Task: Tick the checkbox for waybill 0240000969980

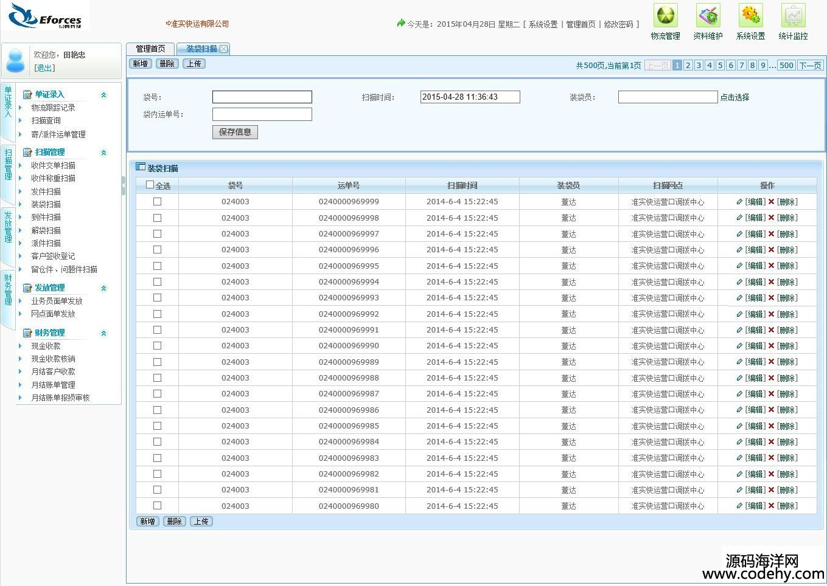Action: [157, 505]
